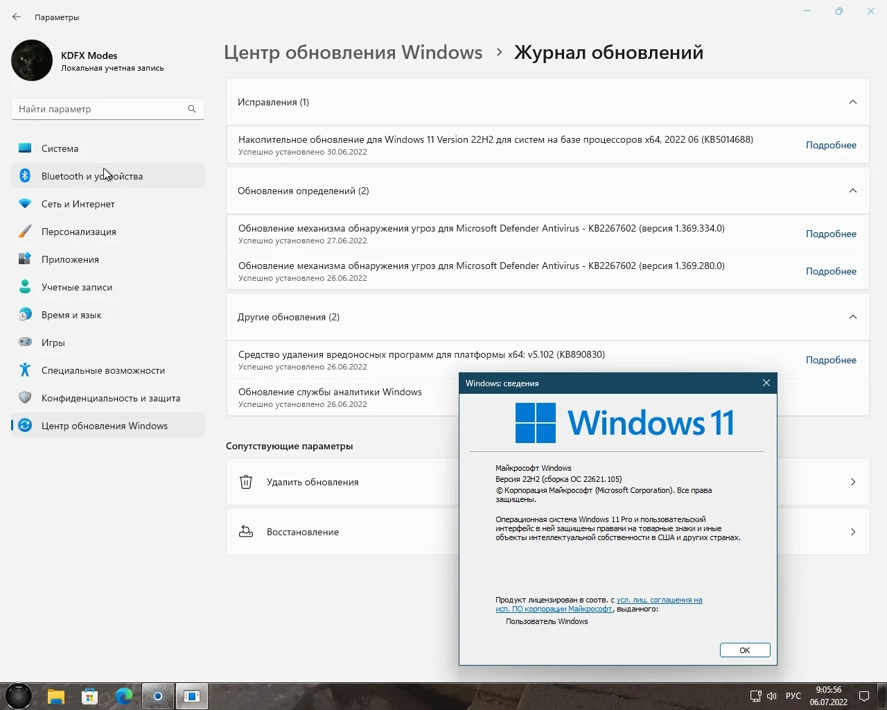Open Bluetooth и устройства section
Screen dimensions: 887x710
108,176
